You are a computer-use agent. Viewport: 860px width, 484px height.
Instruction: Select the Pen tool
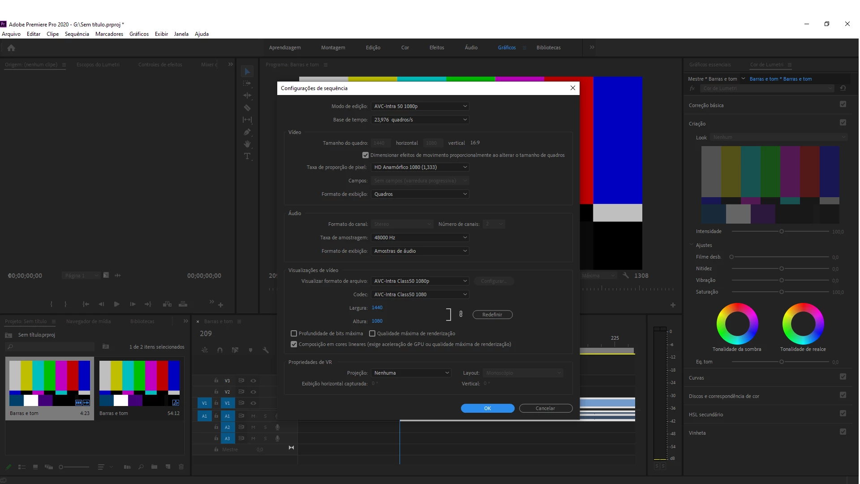point(247,132)
